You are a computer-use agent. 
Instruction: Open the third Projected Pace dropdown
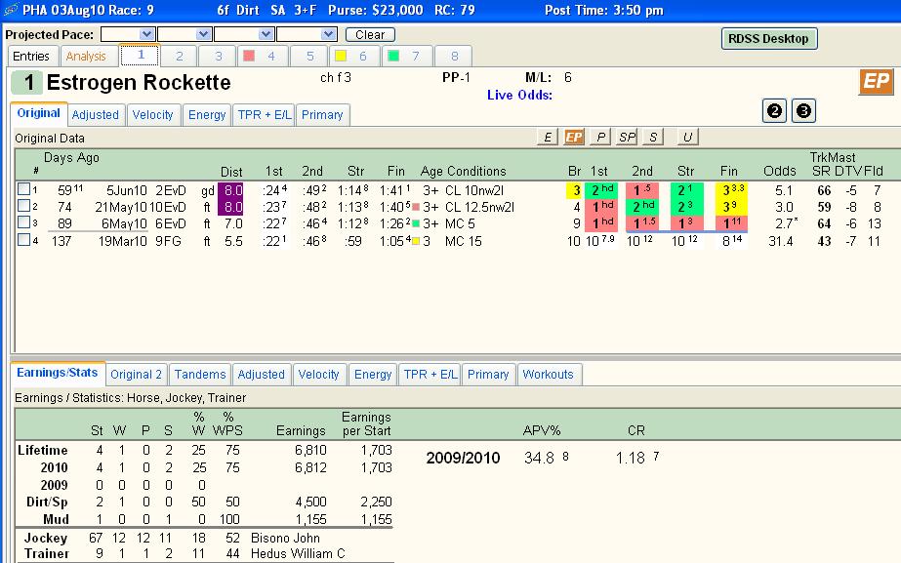click(266, 34)
